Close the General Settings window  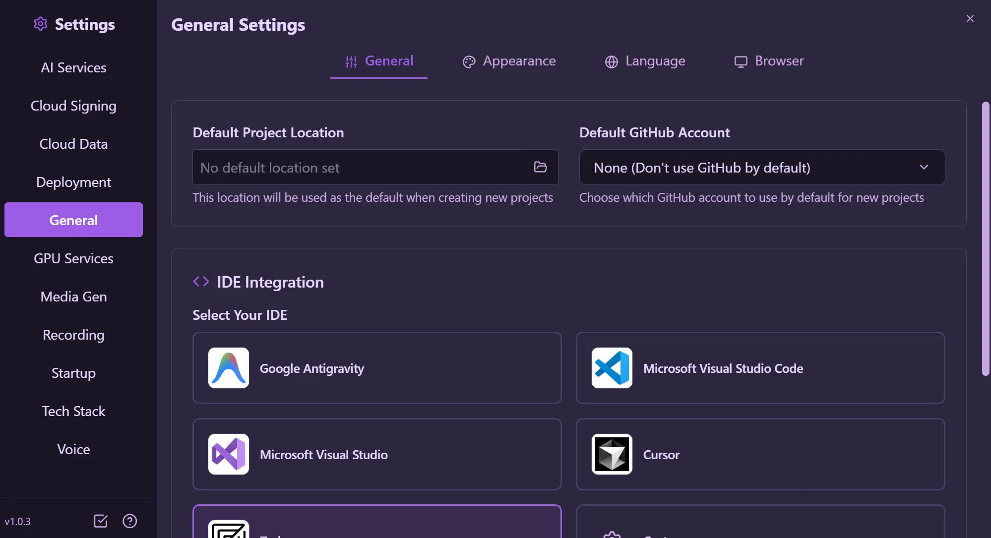[x=970, y=19]
